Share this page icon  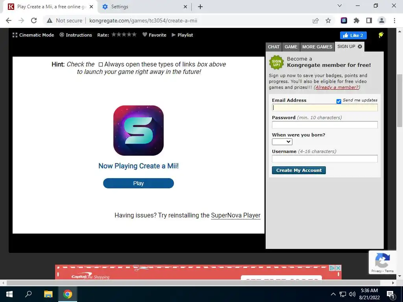click(x=316, y=20)
